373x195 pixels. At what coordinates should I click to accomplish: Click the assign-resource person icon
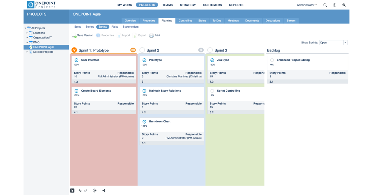point(94,191)
